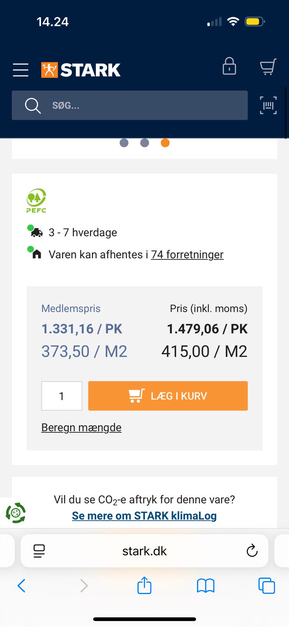This screenshot has width=289, height=627.
Task: Click the search magnifier icon
Action: 33,105
